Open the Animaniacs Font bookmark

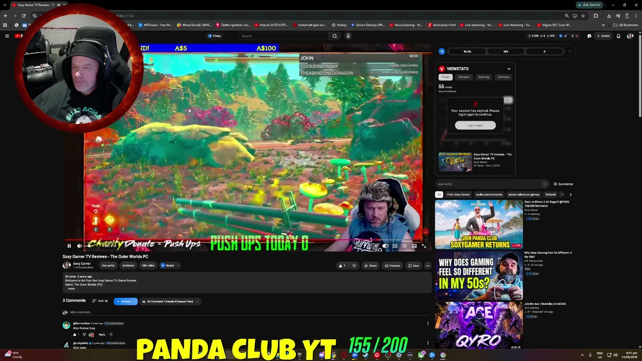point(442,25)
